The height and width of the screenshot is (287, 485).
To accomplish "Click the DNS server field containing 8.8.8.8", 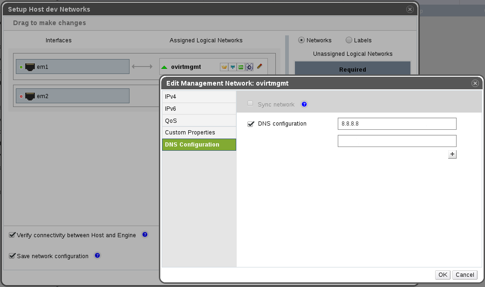I will tap(396, 124).
